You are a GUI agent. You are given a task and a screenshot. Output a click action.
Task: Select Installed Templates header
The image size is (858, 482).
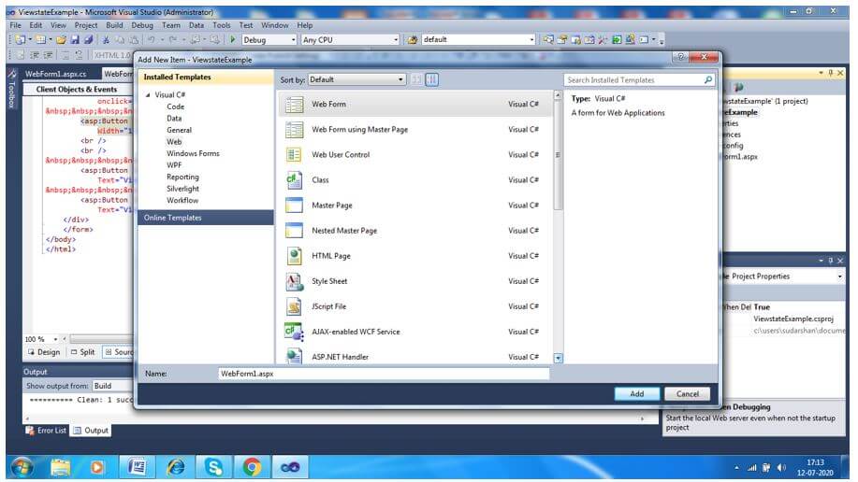(206, 77)
